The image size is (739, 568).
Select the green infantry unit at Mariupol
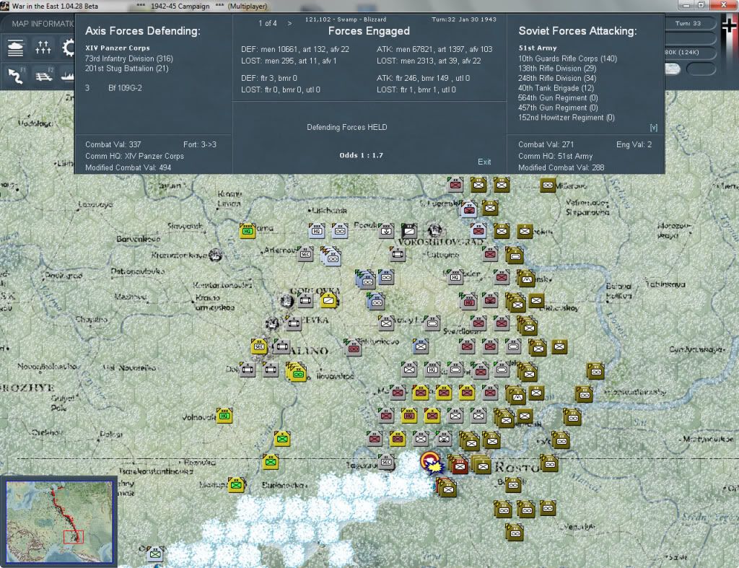[236, 484]
